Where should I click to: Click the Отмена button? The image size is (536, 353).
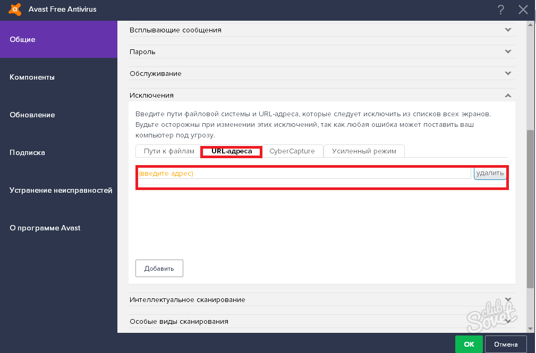[505, 344]
